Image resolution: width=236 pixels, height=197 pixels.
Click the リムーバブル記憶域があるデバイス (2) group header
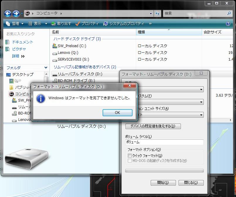tap(85, 67)
